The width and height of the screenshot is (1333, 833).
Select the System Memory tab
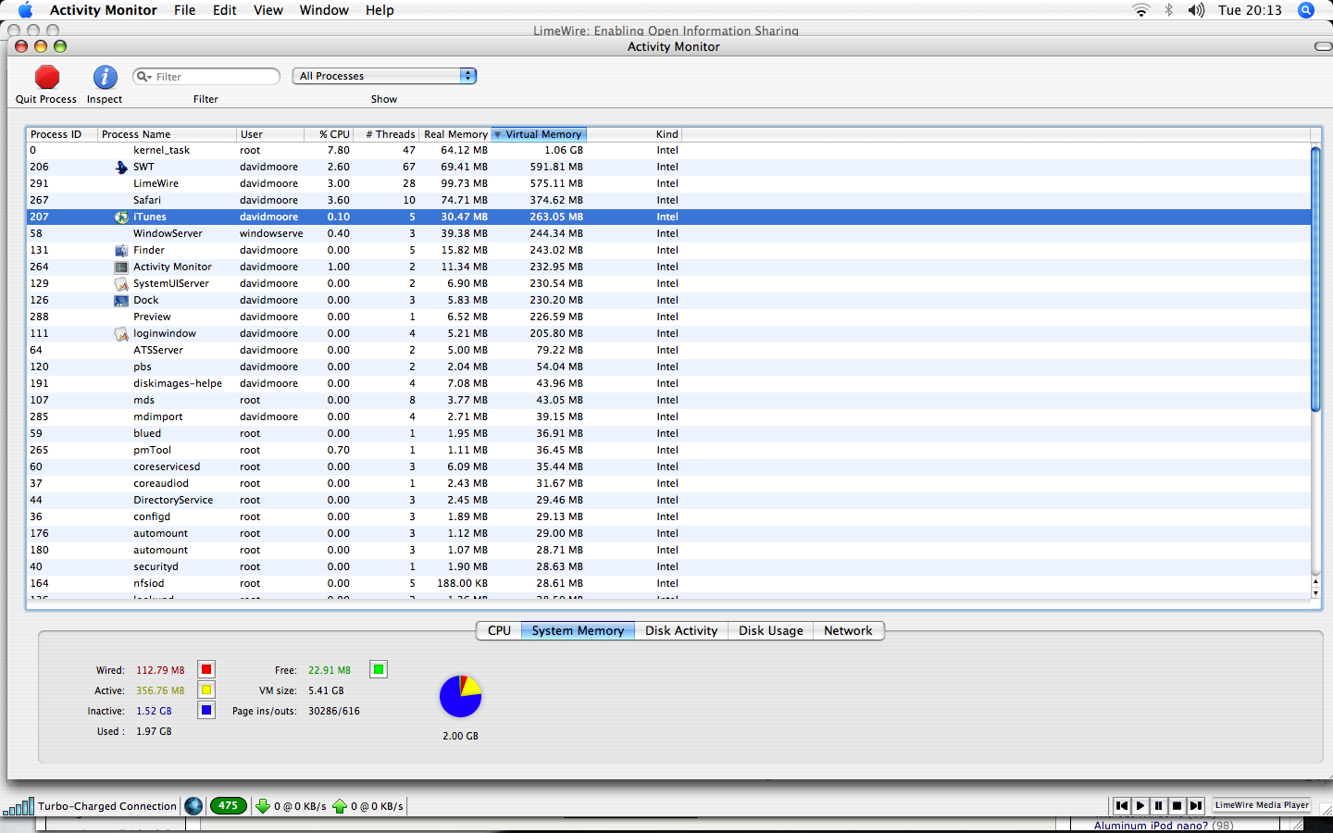[578, 631]
